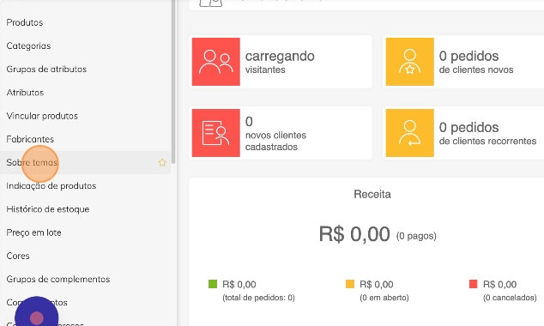Go to Grupos de atributos
Image resolution: width=544 pixels, height=326 pixels.
coord(46,69)
